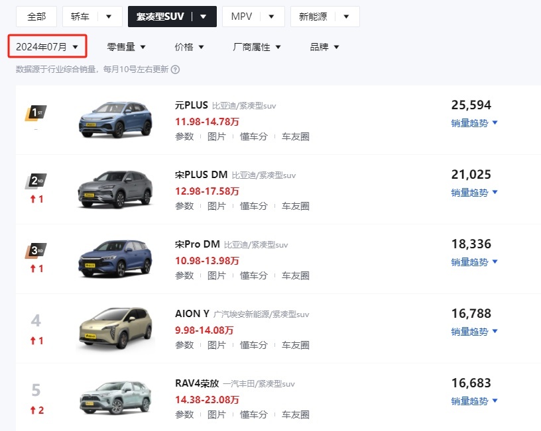Screen dimensions: 541x431
Task: Open the RAV4荣放 model title
Action: [x=197, y=383]
